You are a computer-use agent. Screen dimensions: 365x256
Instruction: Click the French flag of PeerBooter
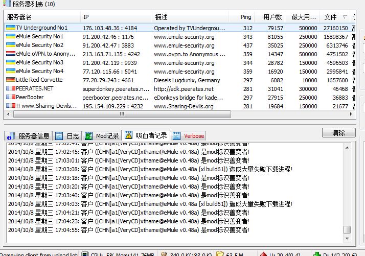(10, 97)
